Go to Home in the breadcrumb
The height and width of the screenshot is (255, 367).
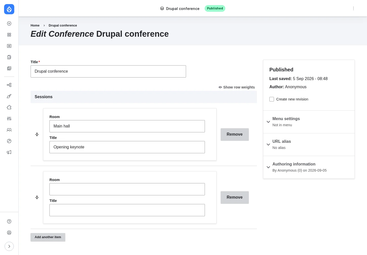pyautogui.click(x=35, y=25)
